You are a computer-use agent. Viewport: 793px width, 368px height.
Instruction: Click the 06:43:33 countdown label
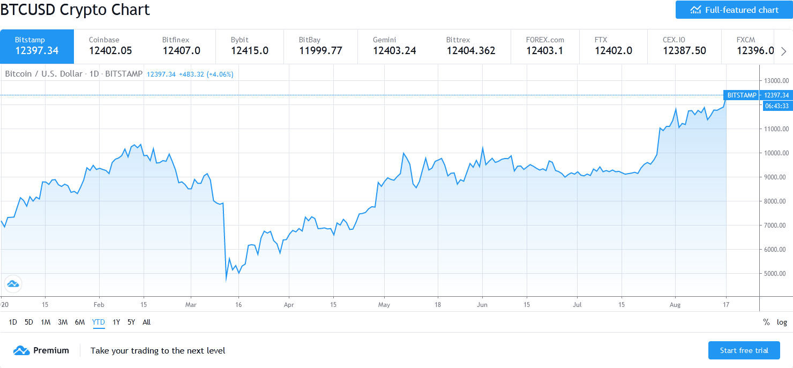777,106
